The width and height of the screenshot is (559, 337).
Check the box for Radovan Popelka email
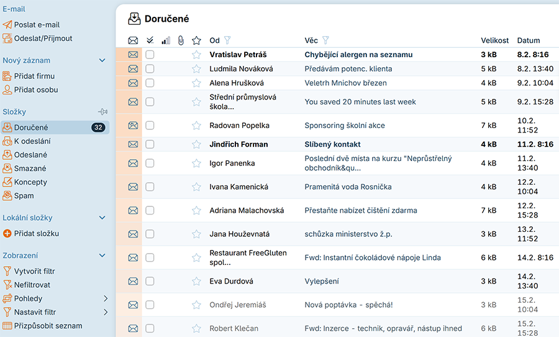(x=150, y=126)
